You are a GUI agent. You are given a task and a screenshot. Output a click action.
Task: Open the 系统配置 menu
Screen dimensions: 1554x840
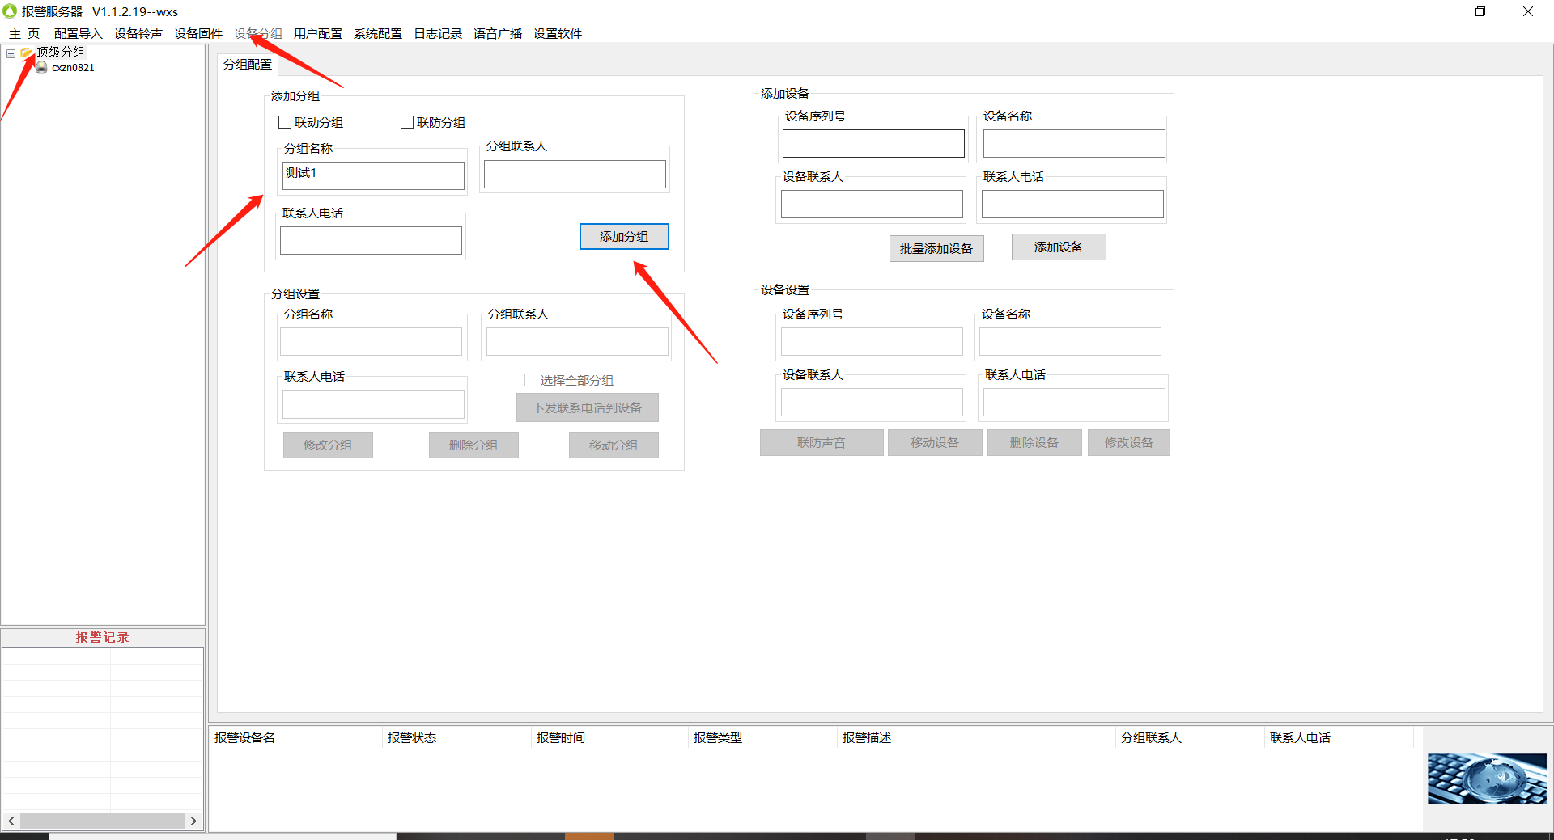pyautogui.click(x=378, y=33)
